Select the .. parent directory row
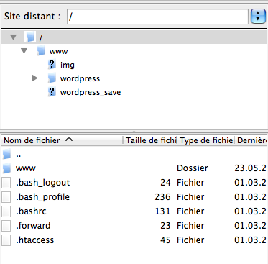 (134, 155)
